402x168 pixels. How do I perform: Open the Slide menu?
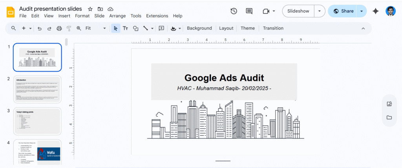pyautogui.click(x=99, y=16)
